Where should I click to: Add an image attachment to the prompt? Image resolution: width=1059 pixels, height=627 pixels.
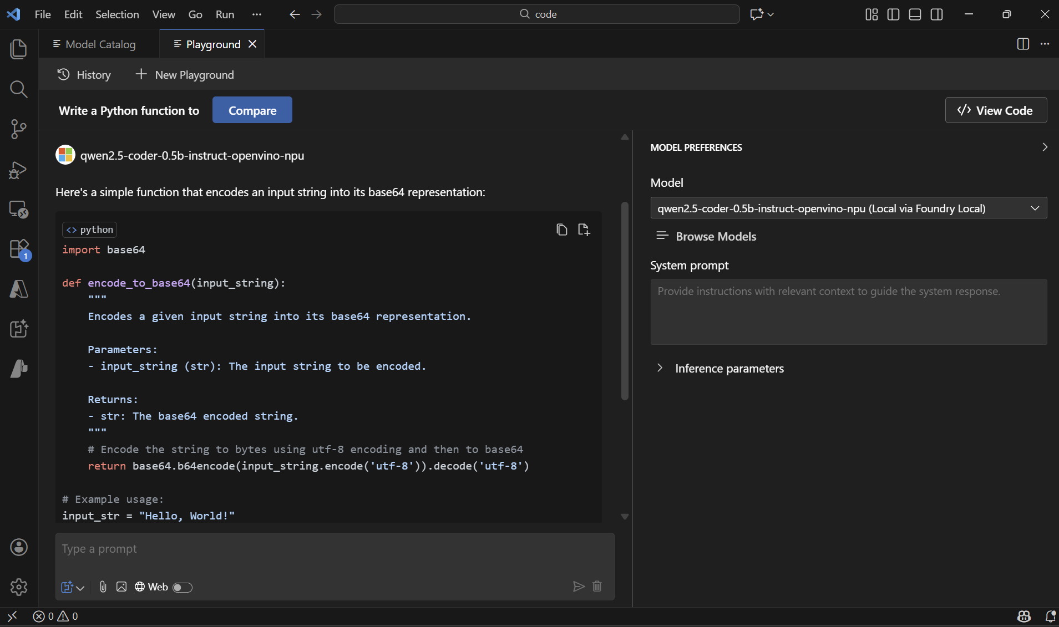[121, 587]
